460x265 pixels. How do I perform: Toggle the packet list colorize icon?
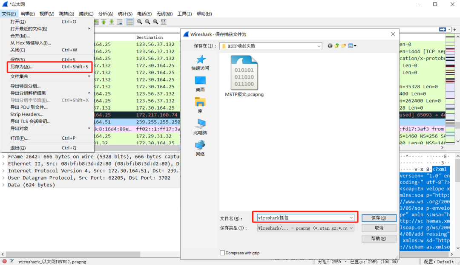(x=129, y=22)
